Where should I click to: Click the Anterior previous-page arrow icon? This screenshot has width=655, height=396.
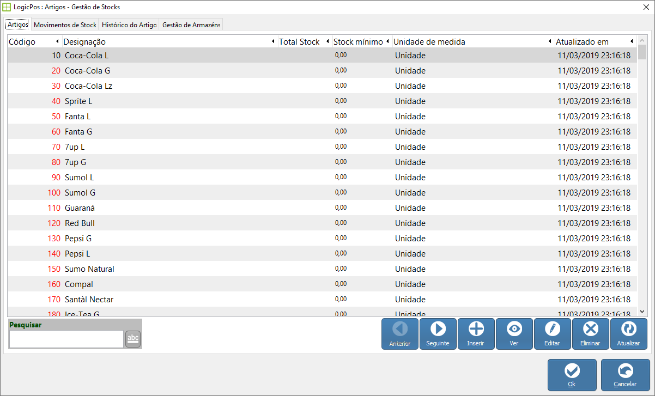[x=400, y=329]
